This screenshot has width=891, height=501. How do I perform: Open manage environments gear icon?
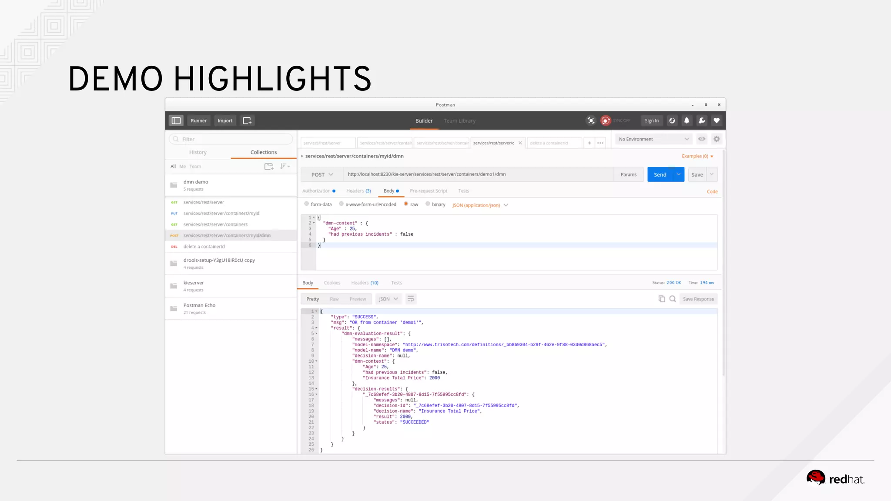(x=717, y=139)
